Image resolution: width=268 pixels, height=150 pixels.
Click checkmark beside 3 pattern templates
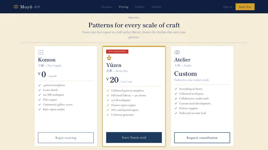pos(40,85)
